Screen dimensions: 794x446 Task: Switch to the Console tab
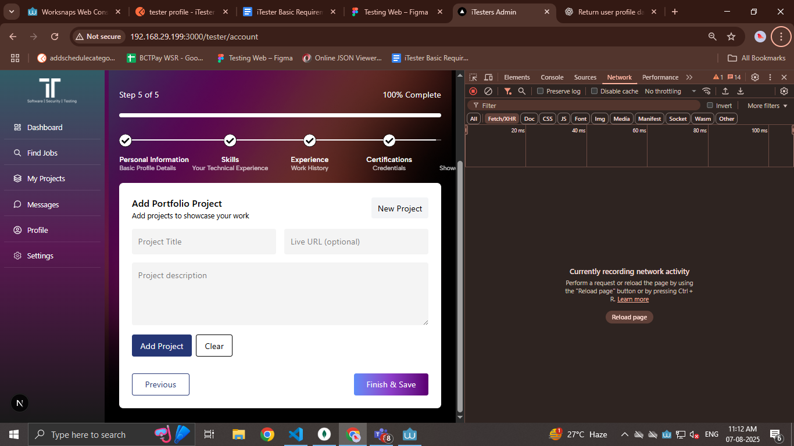coord(552,77)
